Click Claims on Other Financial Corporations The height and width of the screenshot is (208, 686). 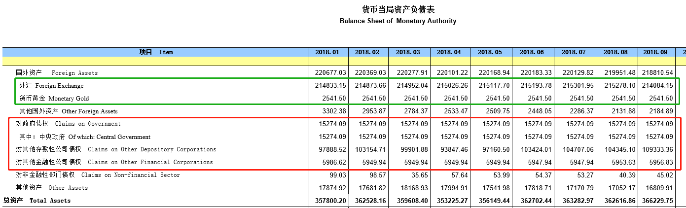(114, 162)
